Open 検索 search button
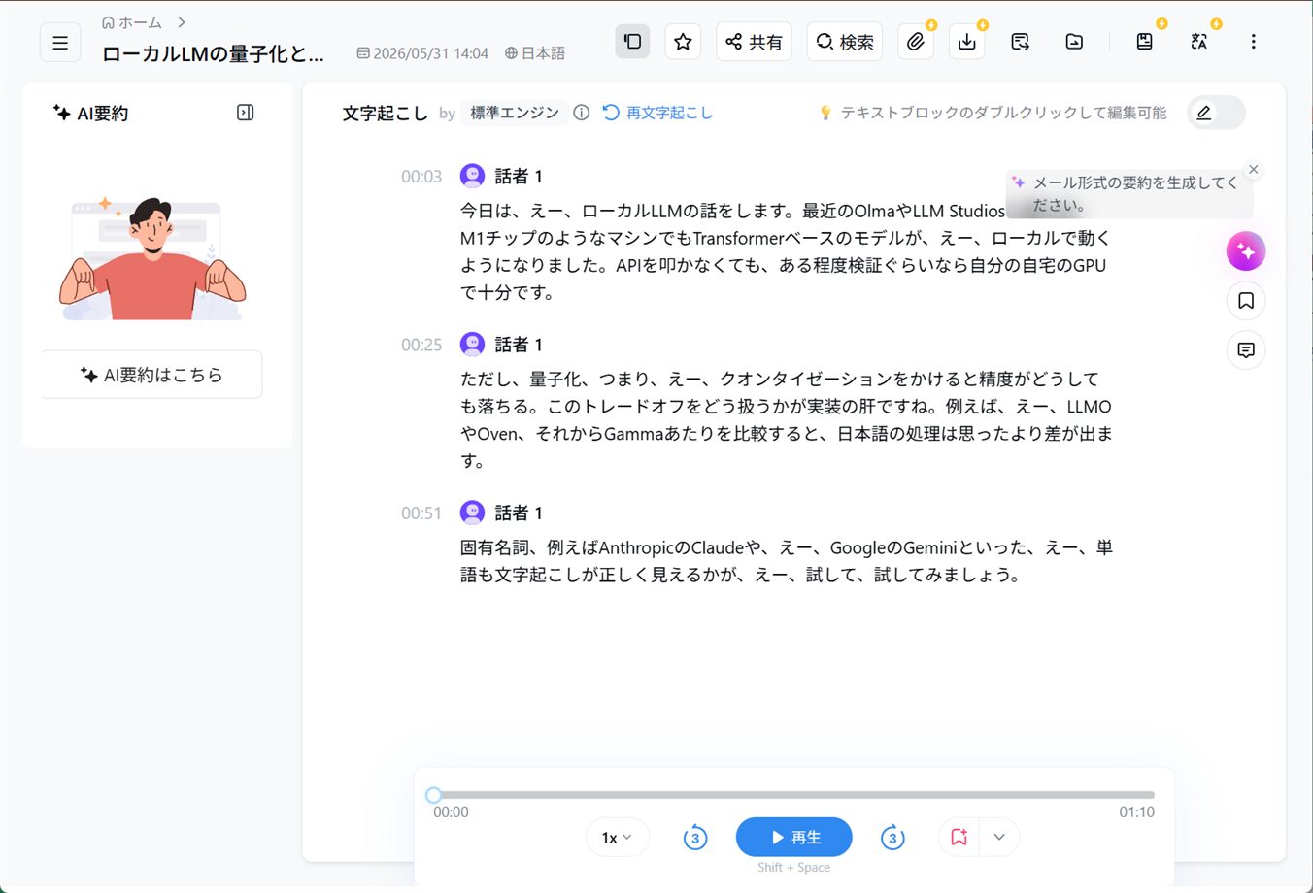The image size is (1313, 893). coord(845,42)
